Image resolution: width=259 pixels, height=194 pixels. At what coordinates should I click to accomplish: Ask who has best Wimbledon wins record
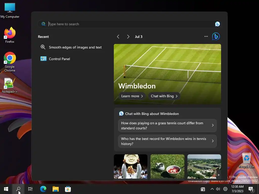coord(167,141)
